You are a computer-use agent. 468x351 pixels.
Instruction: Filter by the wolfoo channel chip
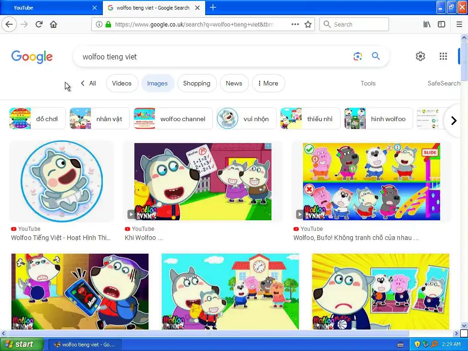point(173,118)
